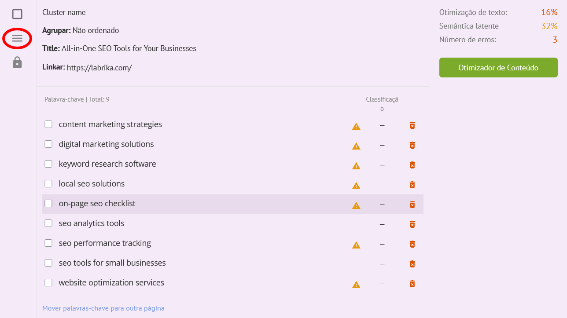Select checkbox for 'seo tools for small businesses'
Image resolution: width=567 pixels, height=318 pixels.
point(48,263)
